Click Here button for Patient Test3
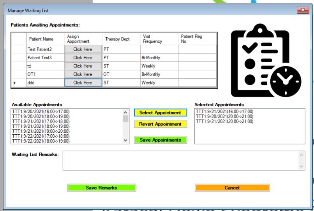This screenshot has width=314, height=211. pos(83,58)
